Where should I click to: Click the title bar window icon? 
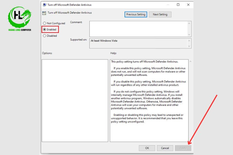pos(44,5)
